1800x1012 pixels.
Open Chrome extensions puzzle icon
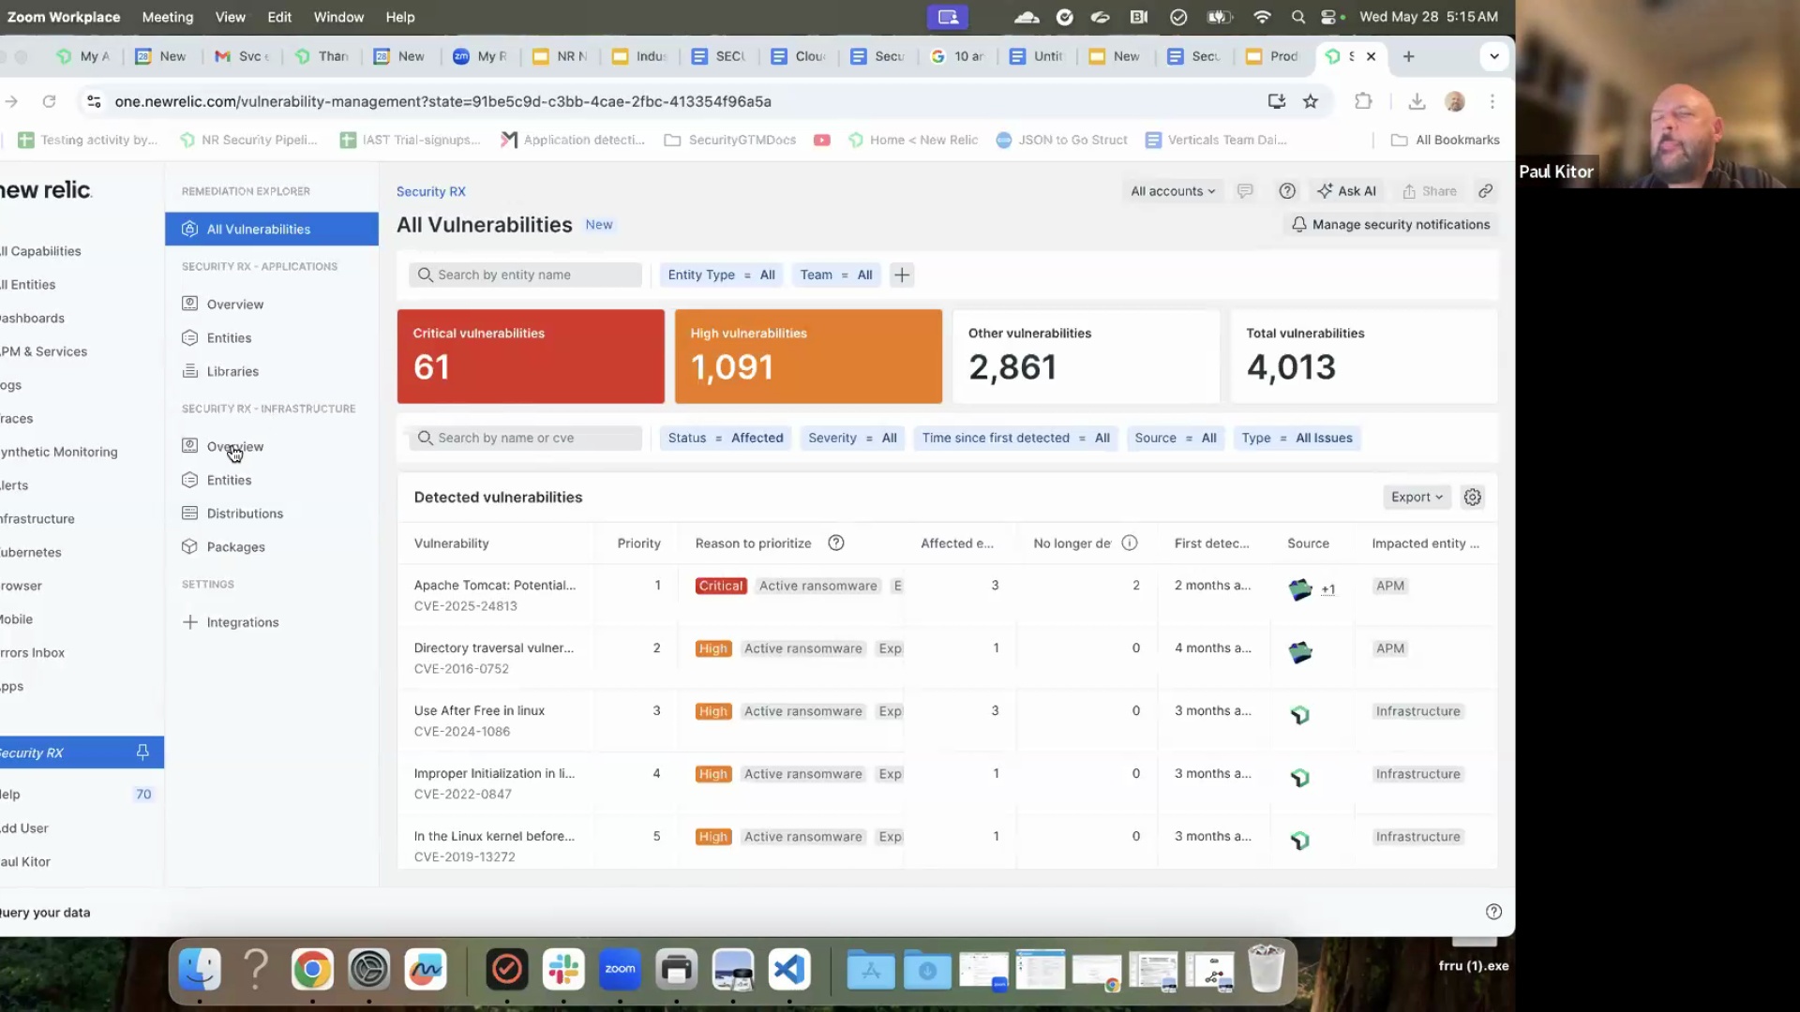[1363, 101]
